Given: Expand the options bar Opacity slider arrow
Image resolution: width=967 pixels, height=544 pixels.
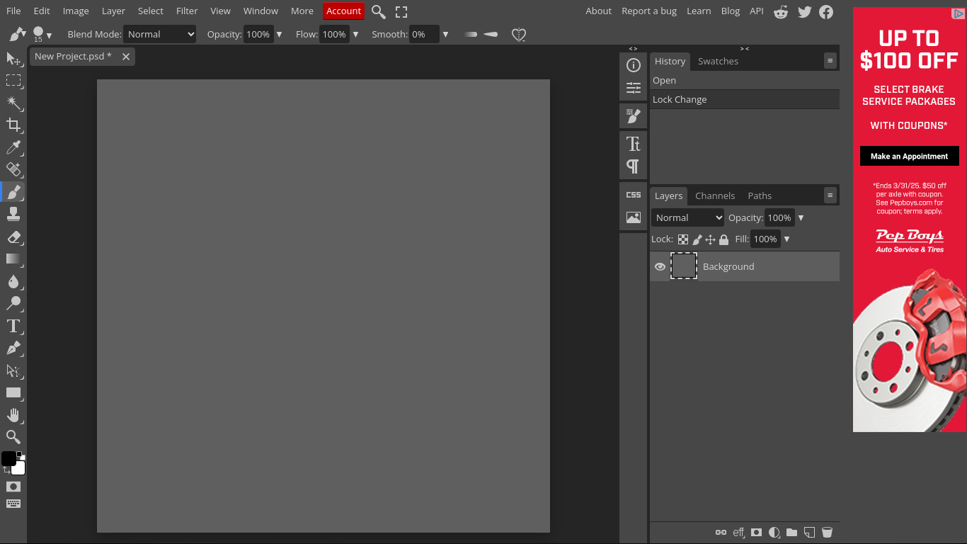Looking at the screenshot, I should [x=279, y=34].
